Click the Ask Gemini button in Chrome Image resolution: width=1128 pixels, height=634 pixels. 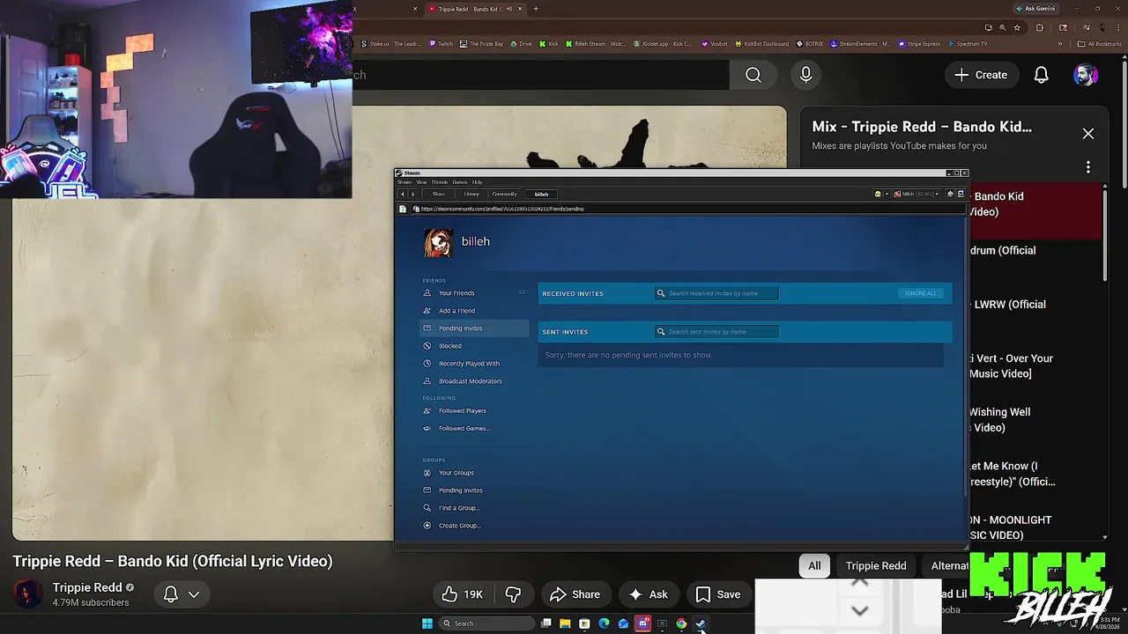[1035, 9]
